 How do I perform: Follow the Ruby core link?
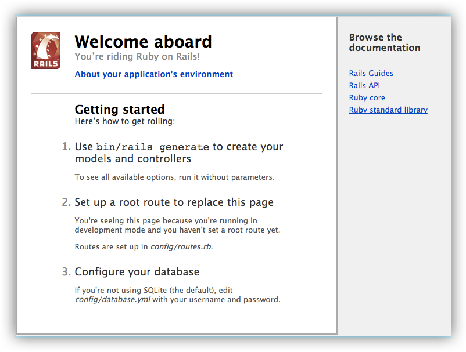367,97
